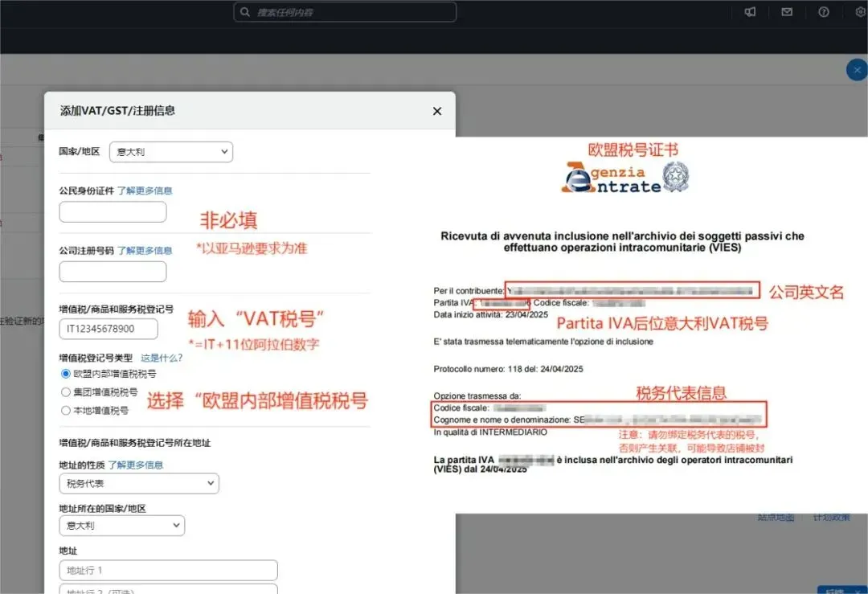Open the mail messages icon

(787, 11)
